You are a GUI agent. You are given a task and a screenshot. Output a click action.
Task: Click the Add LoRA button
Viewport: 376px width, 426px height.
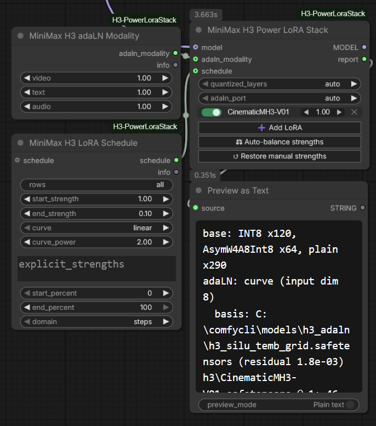(280, 128)
